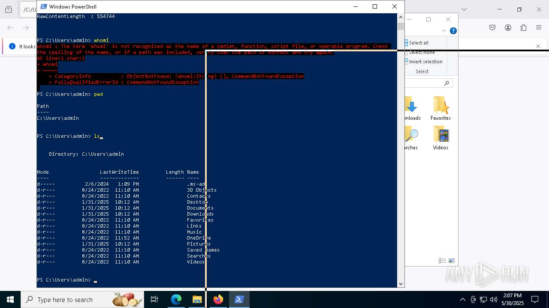Open File Explorer help icon
Image resolution: width=549 pixels, height=308 pixels.
pyautogui.click(x=453, y=31)
